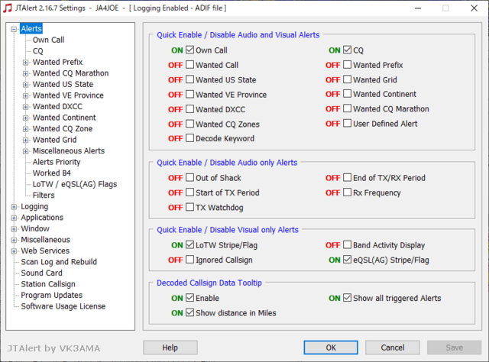489x362 pixels.
Task: Open Filters settings in the tree
Action: (44, 196)
